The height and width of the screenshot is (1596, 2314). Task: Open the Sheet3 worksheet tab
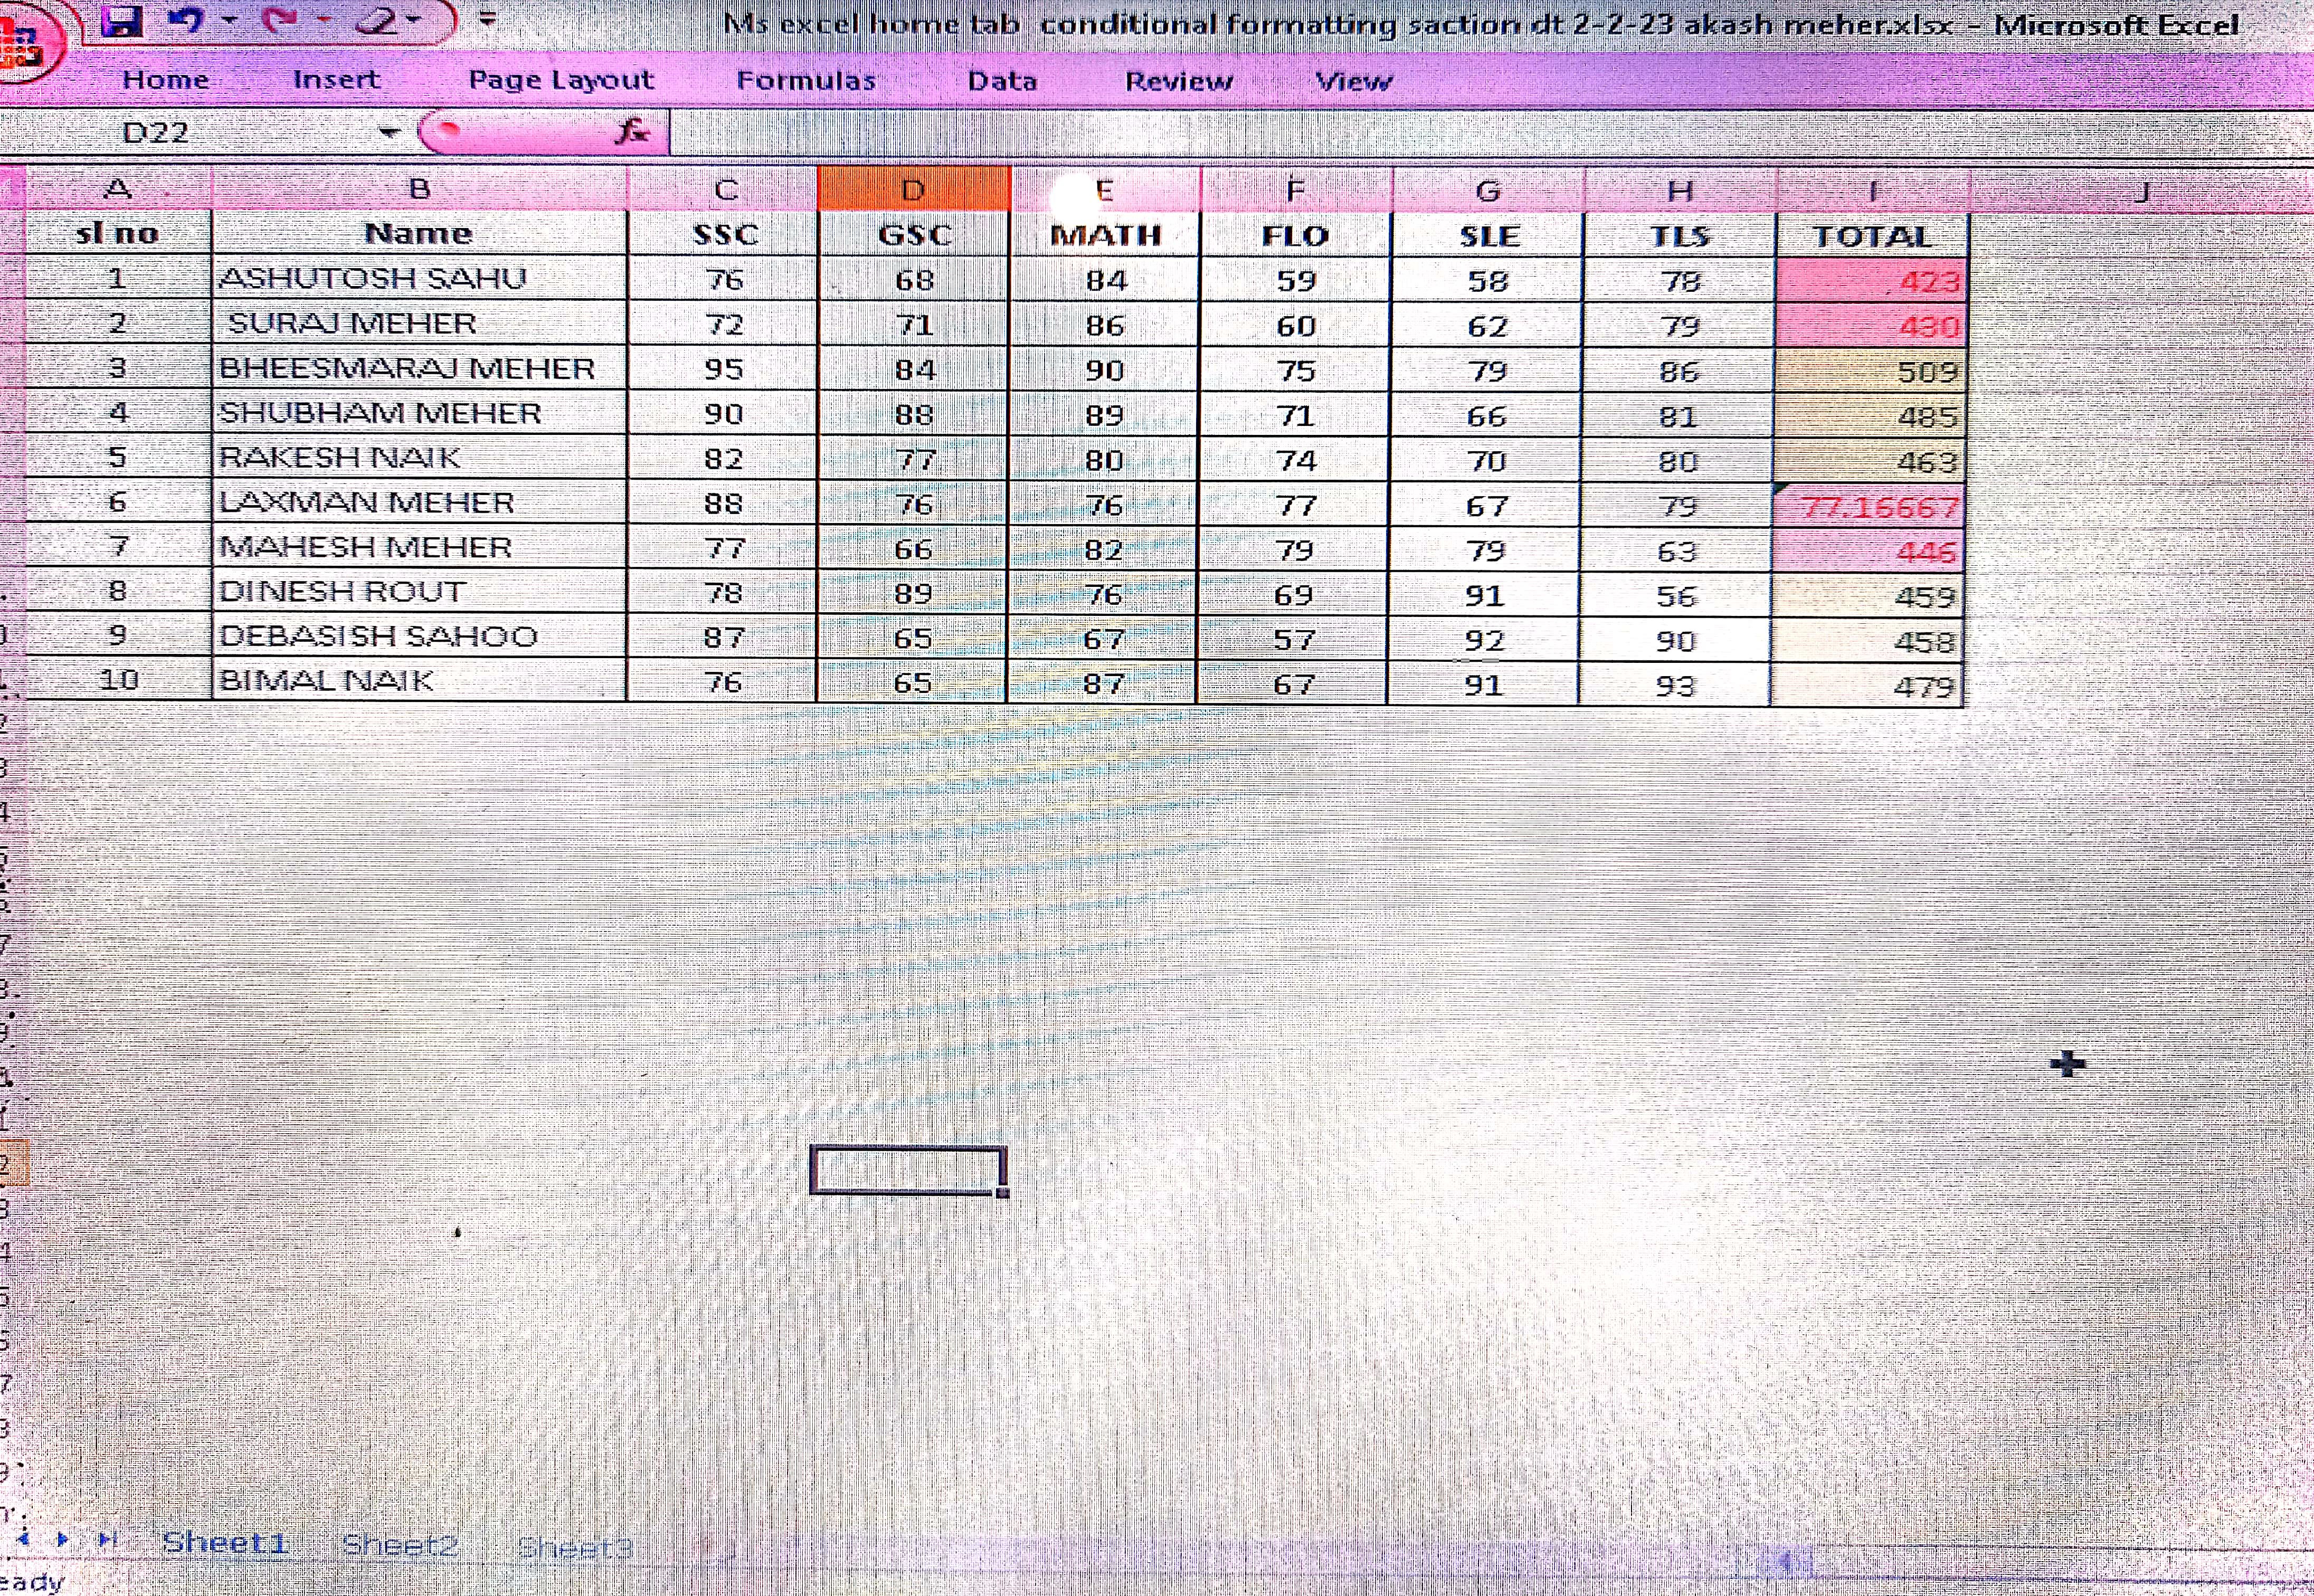575,1548
